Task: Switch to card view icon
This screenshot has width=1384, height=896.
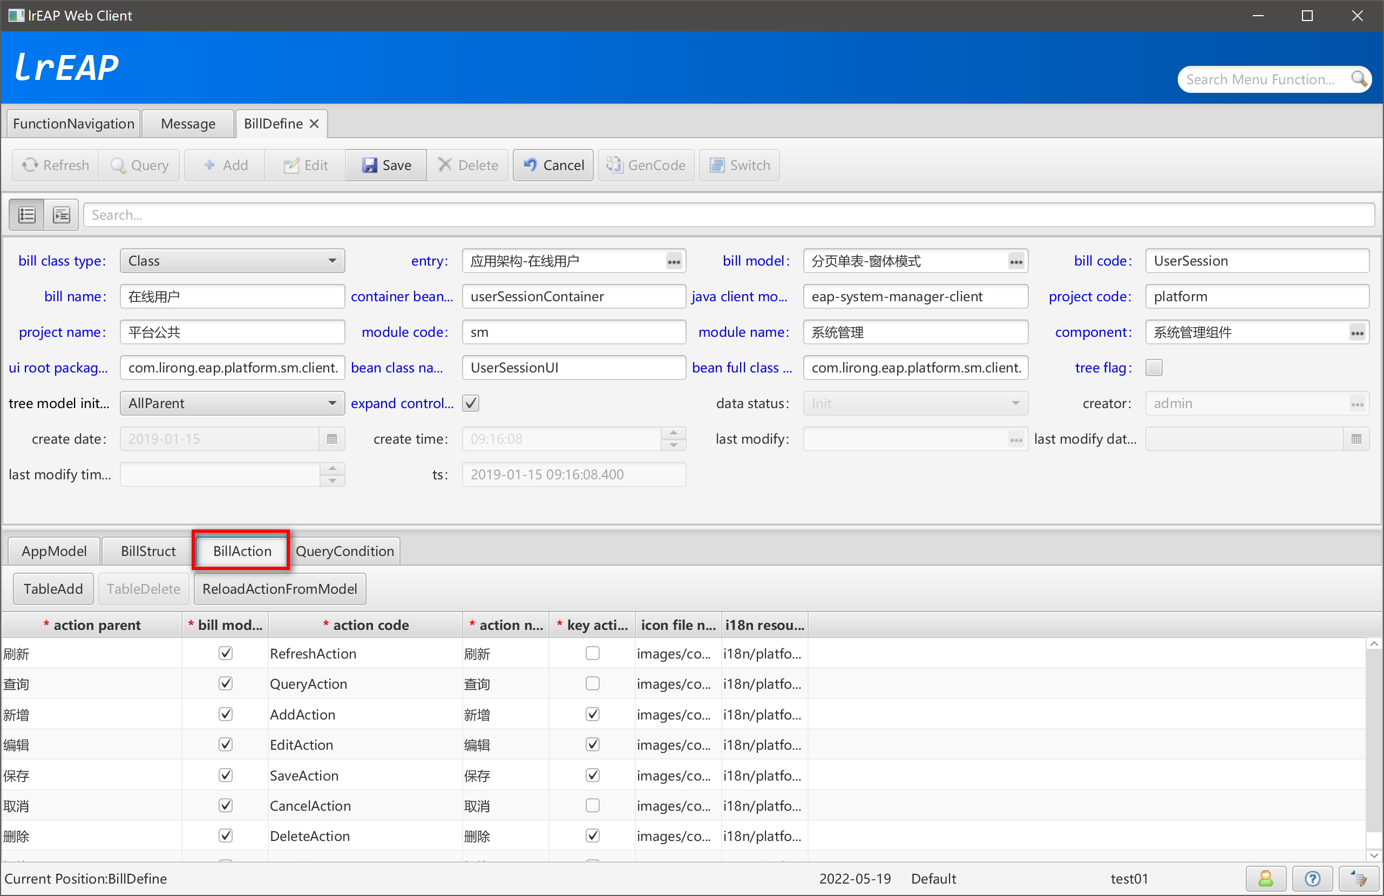Action: point(61,215)
